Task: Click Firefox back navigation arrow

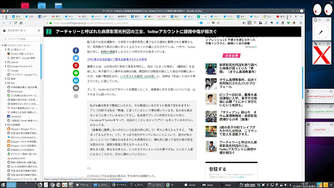Action: coord(4,23)
